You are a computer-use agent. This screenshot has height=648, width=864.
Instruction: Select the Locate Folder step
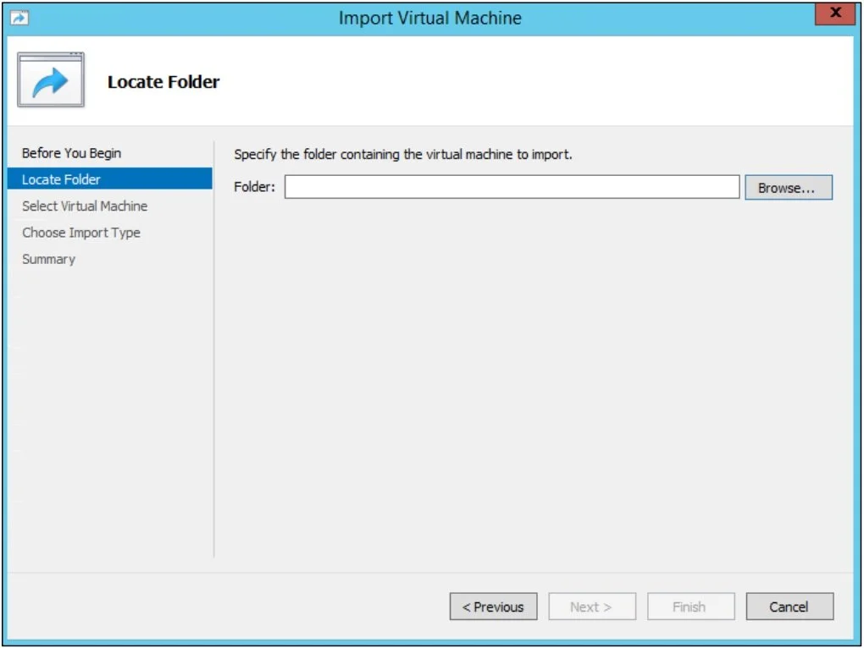point(109,178)
